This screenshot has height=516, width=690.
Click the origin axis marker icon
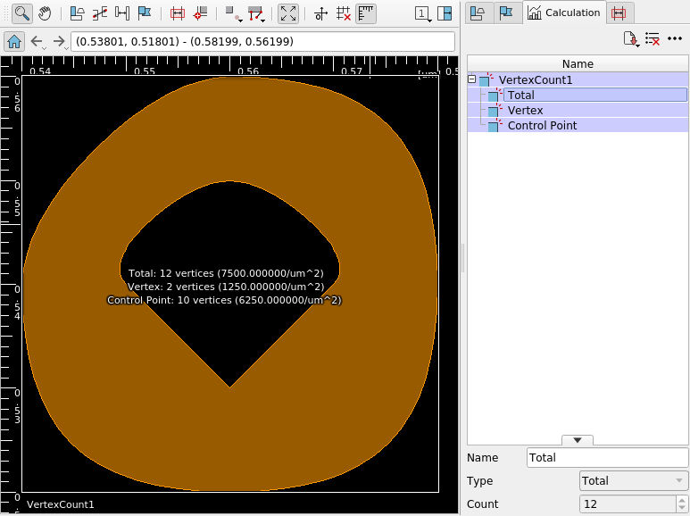(320, 13)
